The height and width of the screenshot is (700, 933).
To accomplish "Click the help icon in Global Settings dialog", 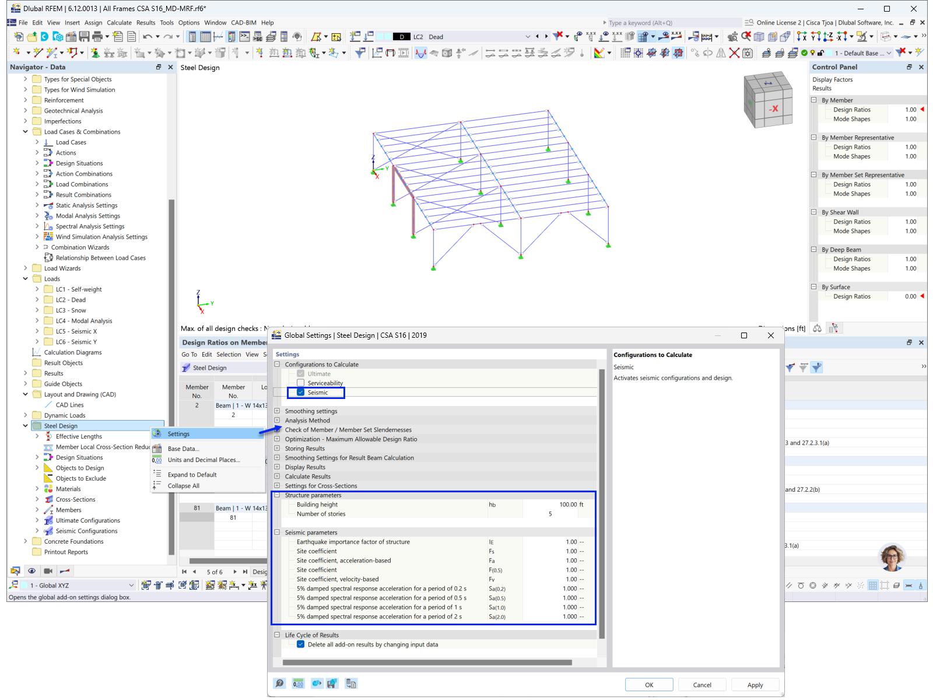I will click(x=280, y=684).
